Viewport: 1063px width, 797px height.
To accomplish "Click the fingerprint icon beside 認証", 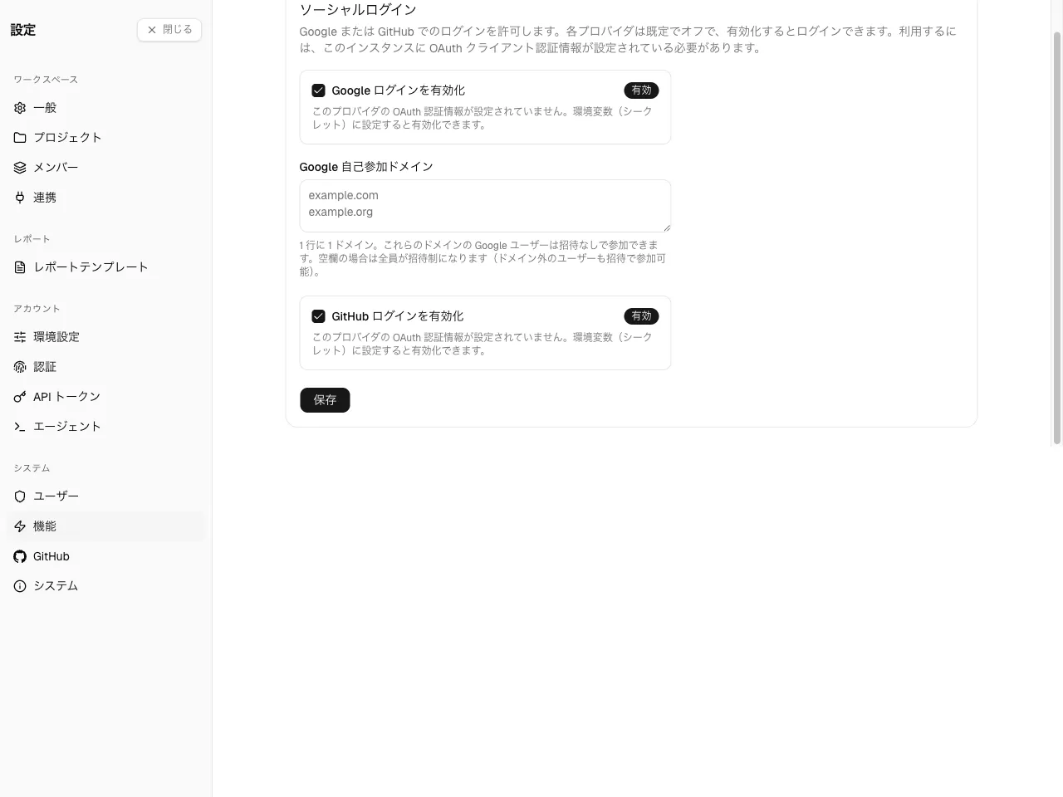I will 20,367.
